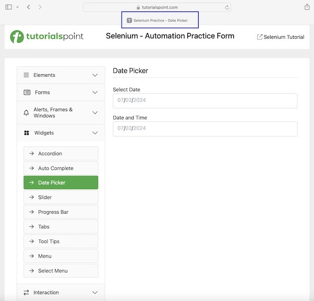Open the Accordion menu item
The image size is (314, 301).
click(61, 154)
